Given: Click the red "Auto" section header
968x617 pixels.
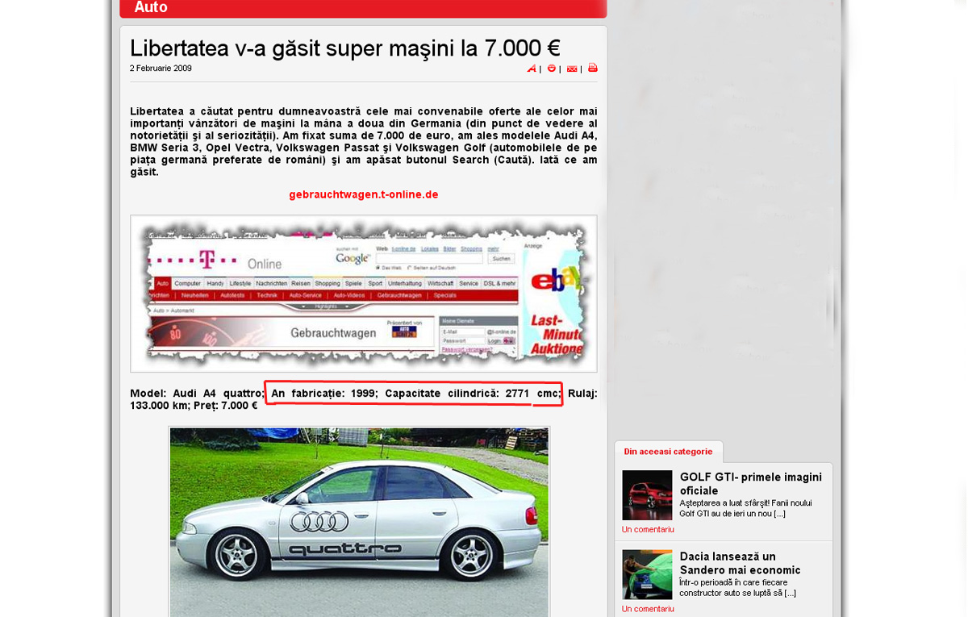Looking at the screenshot, I should [363, 8].
